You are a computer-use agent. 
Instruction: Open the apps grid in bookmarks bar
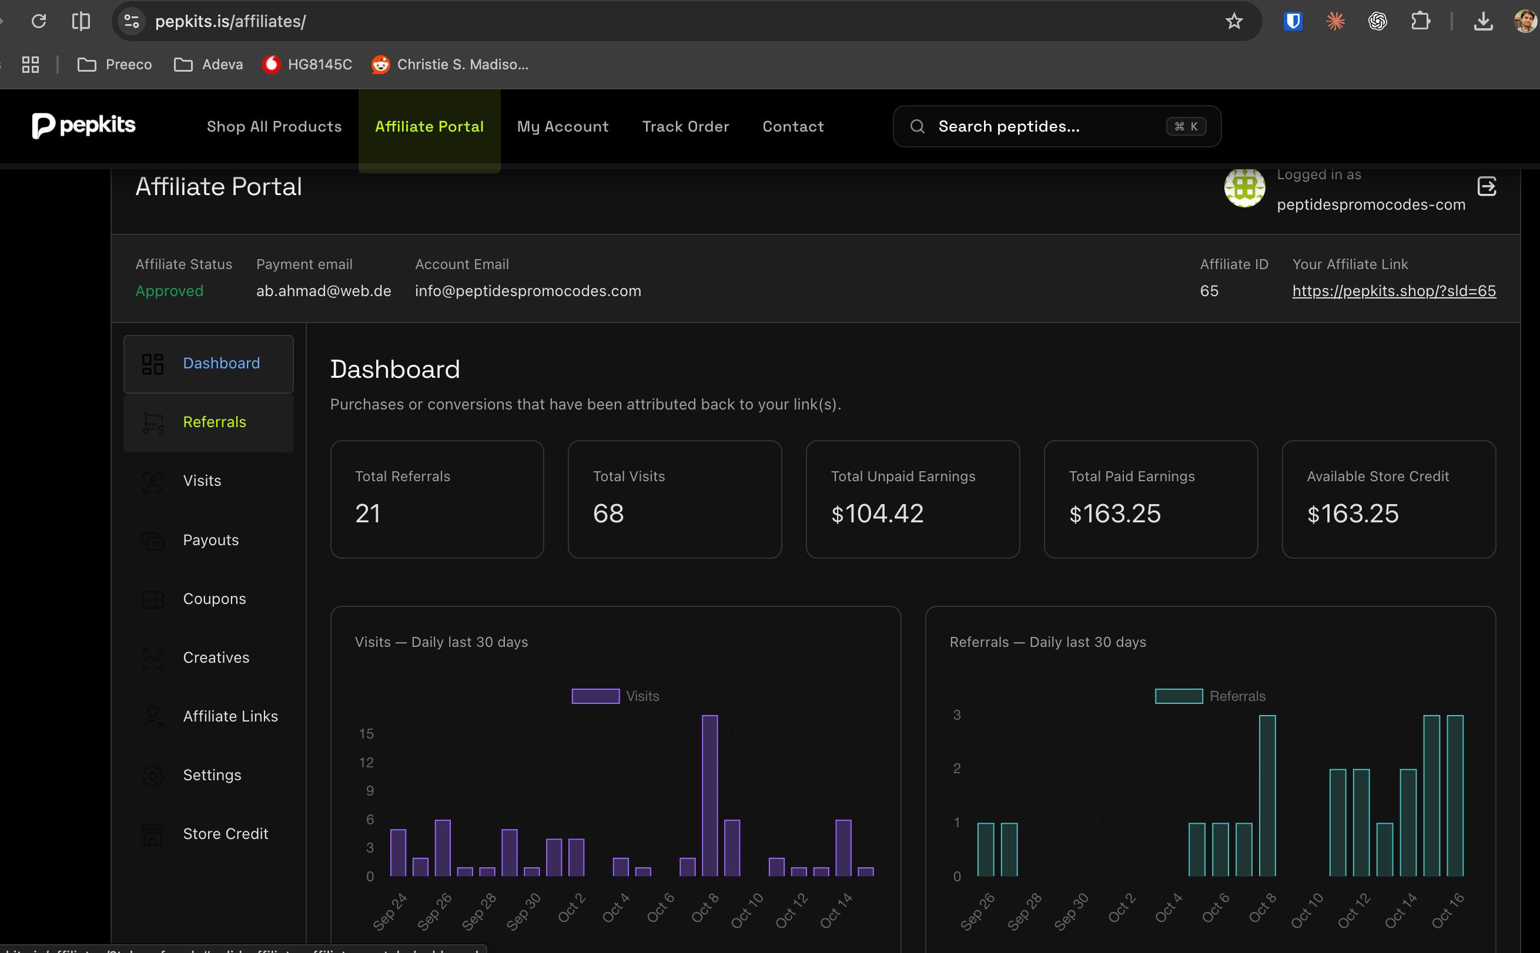30,64
